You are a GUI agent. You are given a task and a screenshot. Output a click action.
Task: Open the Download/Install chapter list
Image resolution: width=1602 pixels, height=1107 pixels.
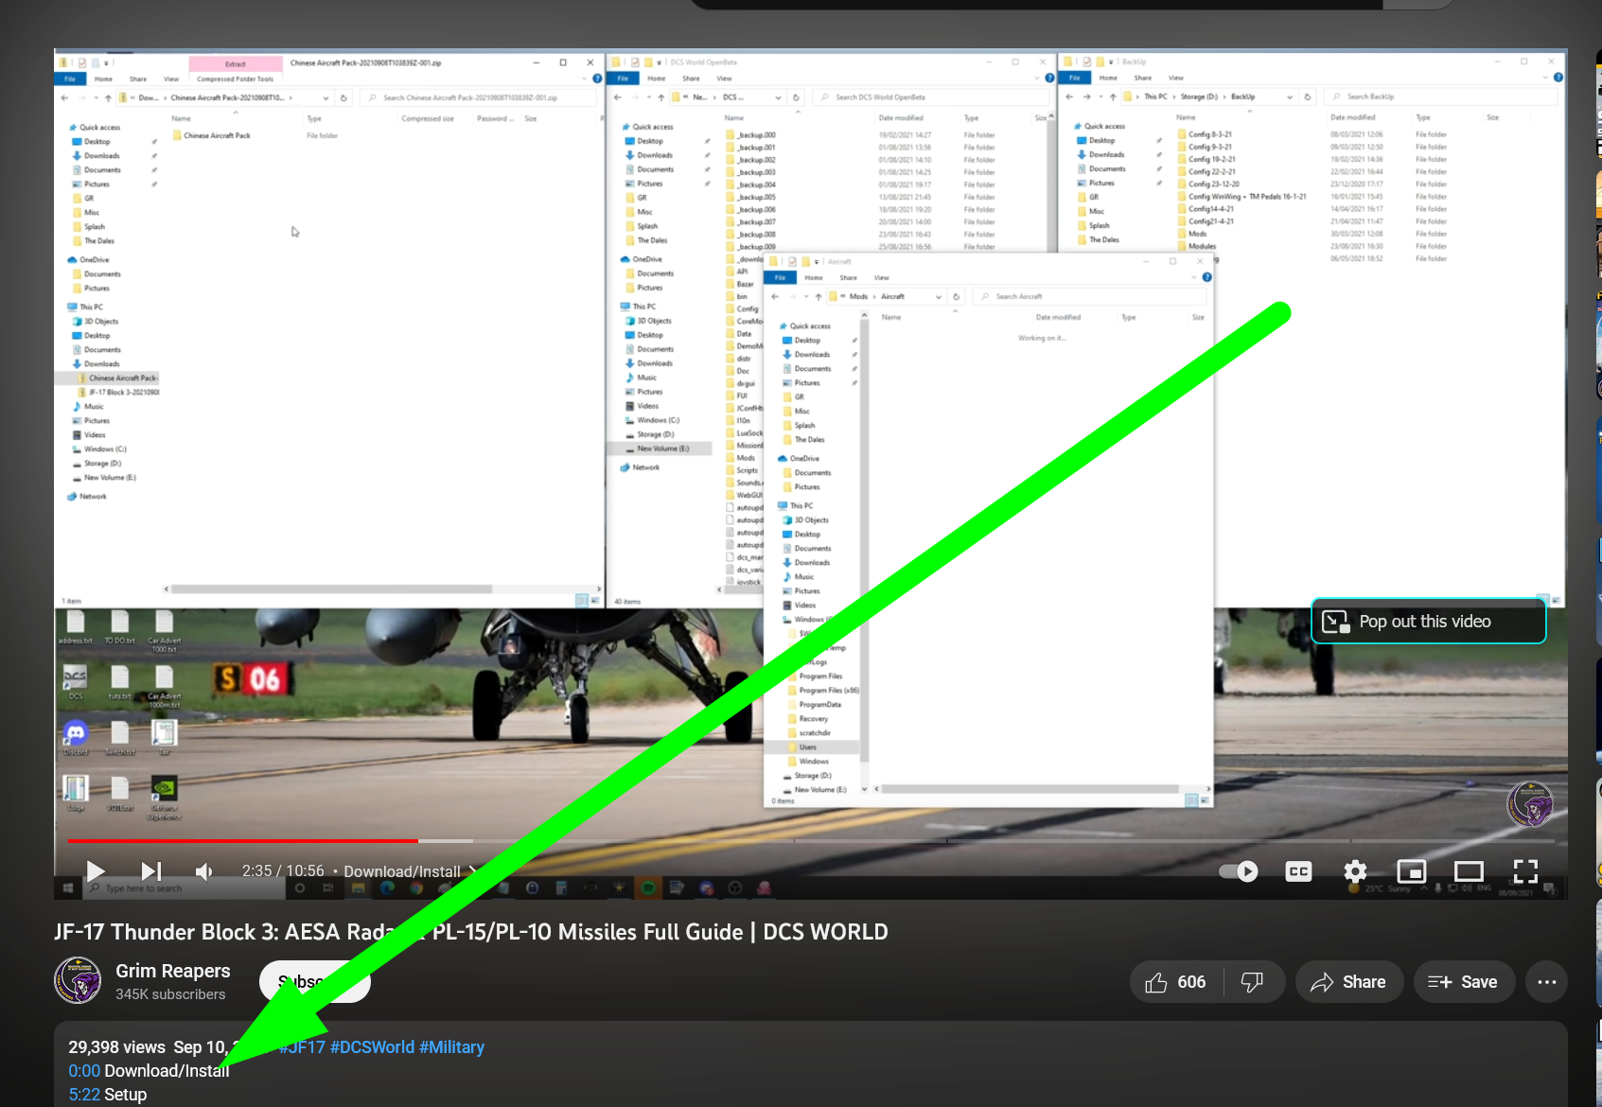tap(410, 871)
